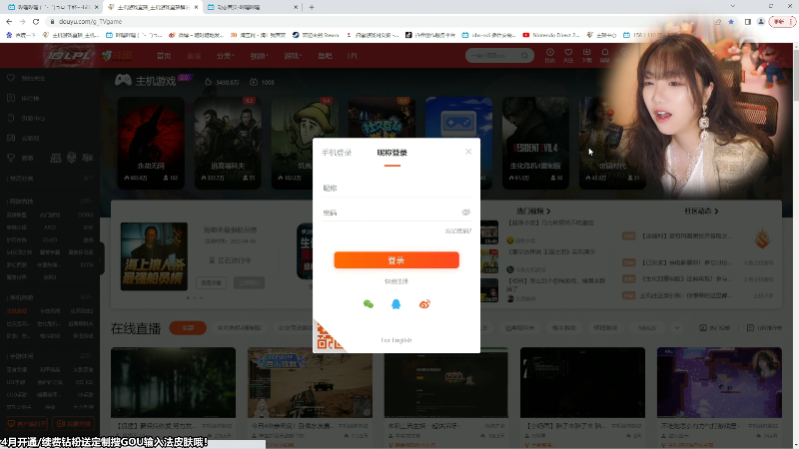Image resolution: width=799 pixels, height=449 pixels.
Task: Open LPL in Douyu navigation
Action: [353, 56]
